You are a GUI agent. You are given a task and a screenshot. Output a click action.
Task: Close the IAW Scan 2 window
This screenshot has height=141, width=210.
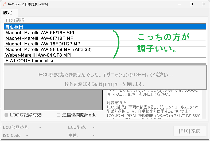(x=204, y=4)
